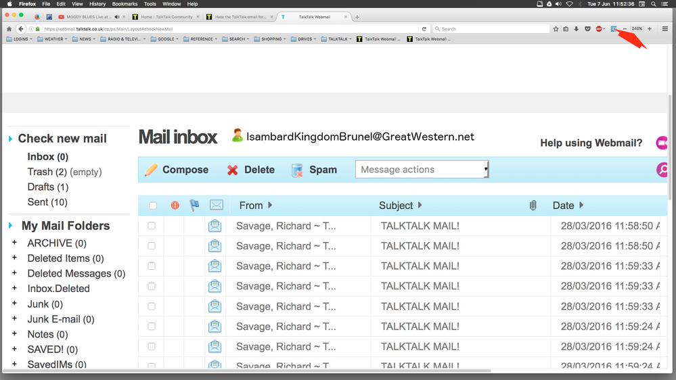Click the 240% zoom level indicator

coord(637,29)
